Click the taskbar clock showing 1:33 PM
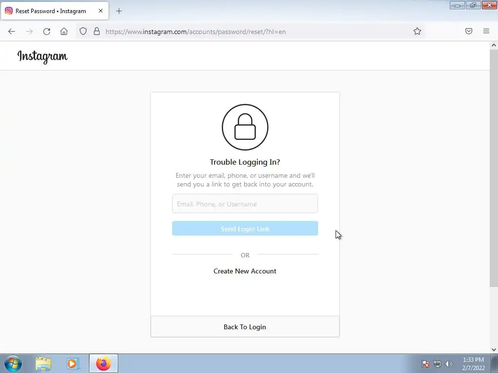The width and height of the screenshot is (498, 373). coord(473,364)
